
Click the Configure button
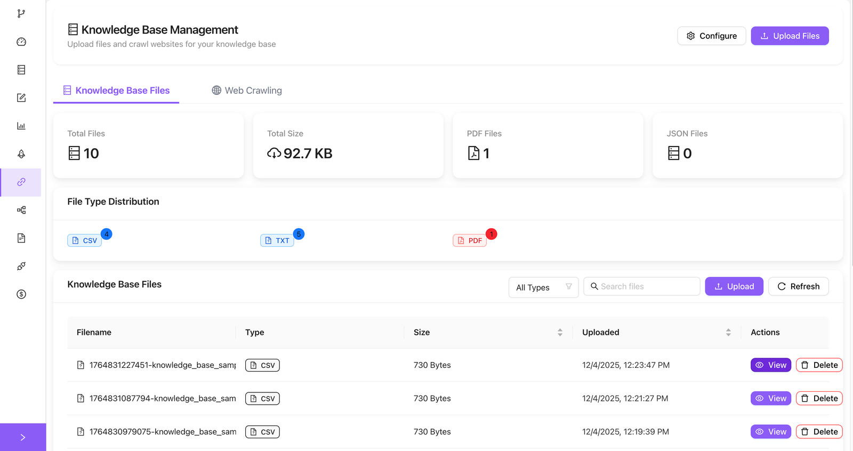pos(711,36)
